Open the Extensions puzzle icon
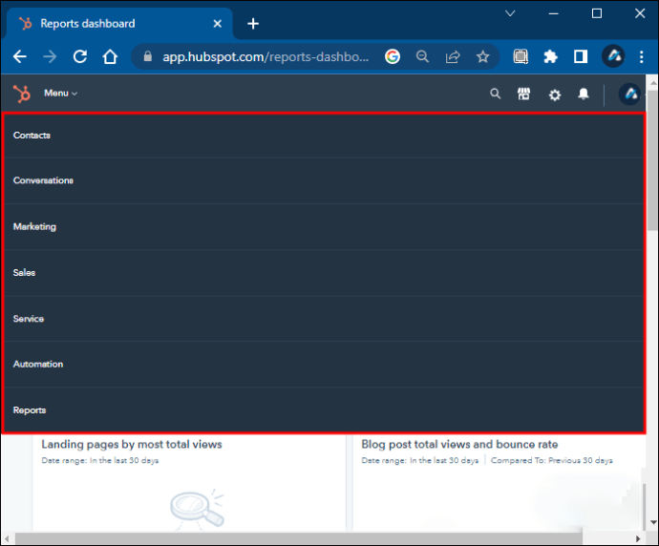Image resolution: width=659 pixels, height=546 pixels. [x=550, y=56]
